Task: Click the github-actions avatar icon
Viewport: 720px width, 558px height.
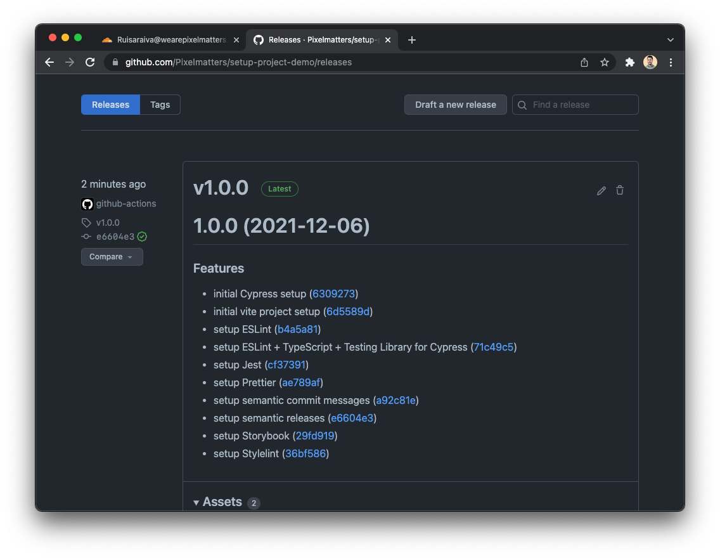Action: point(87,204)
